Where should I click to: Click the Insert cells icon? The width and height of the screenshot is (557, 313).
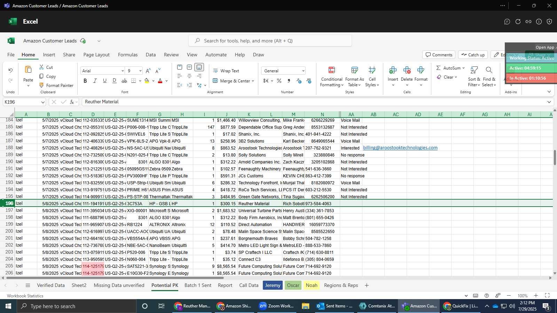coord(393,70)
